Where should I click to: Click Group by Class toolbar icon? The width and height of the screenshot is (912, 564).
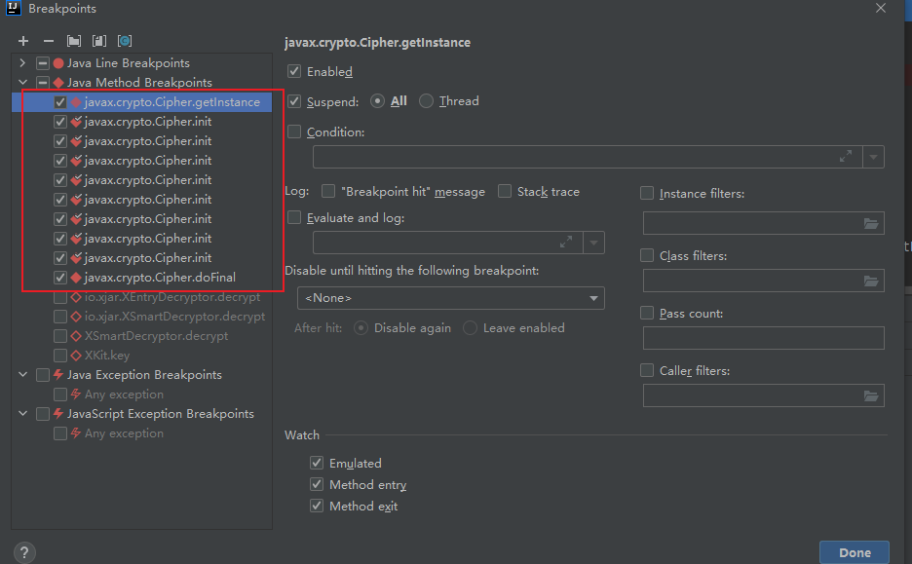[x=124, y=41]
